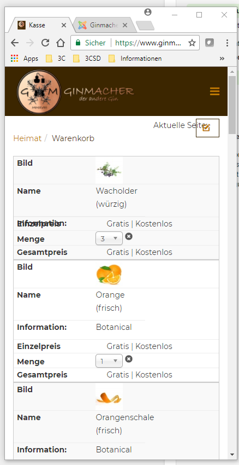Viewport: 239px width, 465px height.
Task: Click the browser extension shield icon
Action: (210, 43)
